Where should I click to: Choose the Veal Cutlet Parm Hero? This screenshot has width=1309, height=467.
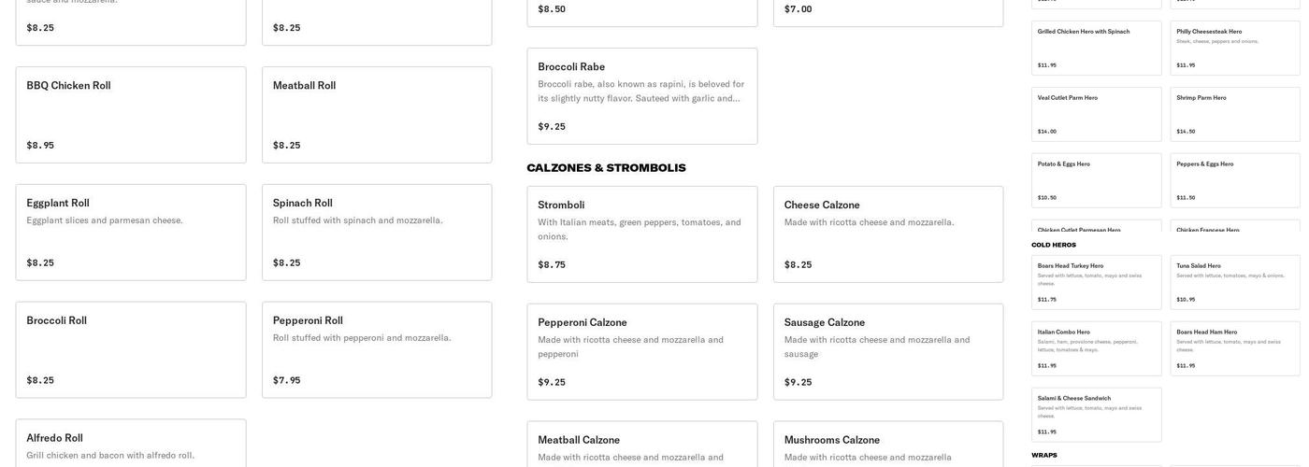pos(1097,114)
